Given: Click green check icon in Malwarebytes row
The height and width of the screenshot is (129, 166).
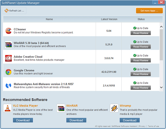Looking at the screenshot, I should coord(135,83).
